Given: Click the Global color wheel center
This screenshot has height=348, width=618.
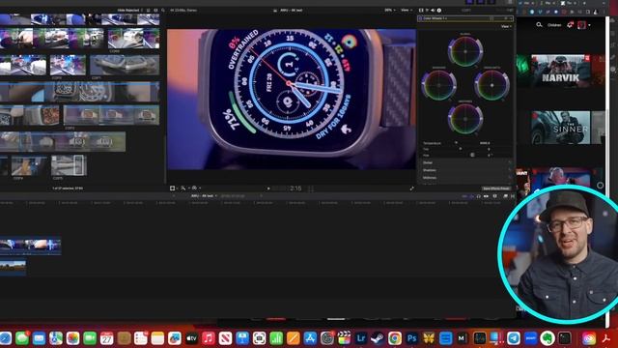Looking at the screenshot, I should tap(465, 51).
